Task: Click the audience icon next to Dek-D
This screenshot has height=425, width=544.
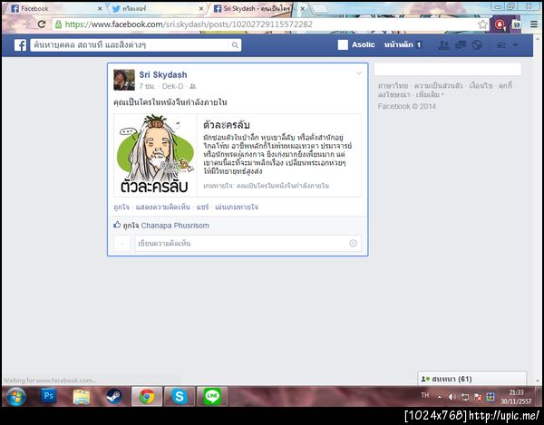Action: coord(193,86)
